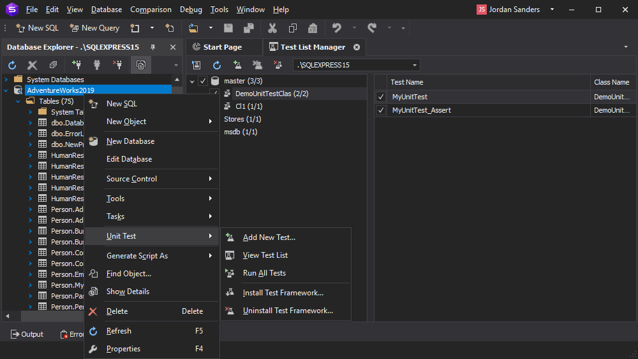Click the Delete X icon in Database Explorer toolbar

tap(32, 65)
